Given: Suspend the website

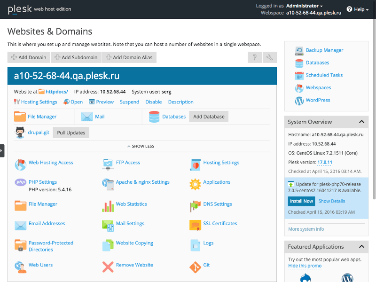Looking at the screenshot, I should [129, 102].
